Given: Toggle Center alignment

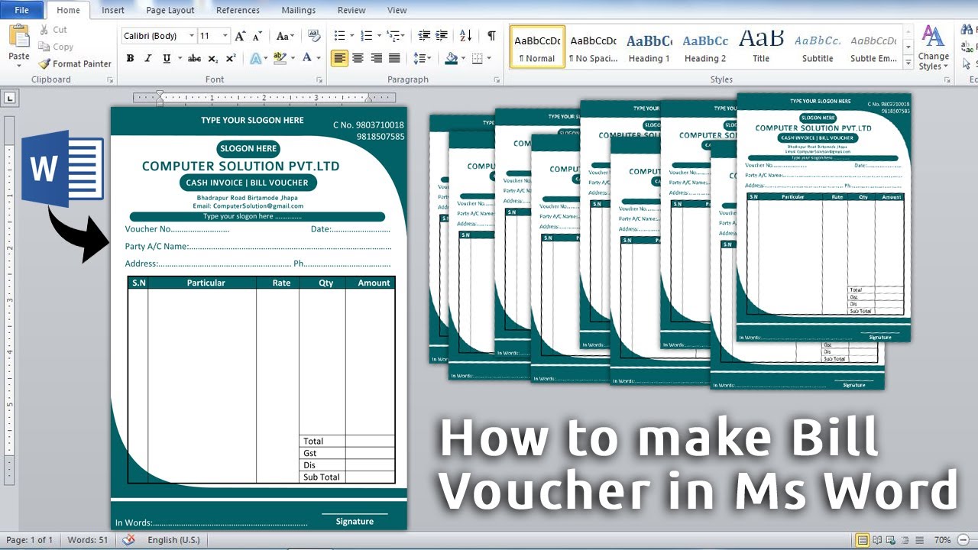Looking at the screenshot, I should (x=358, y=58).
